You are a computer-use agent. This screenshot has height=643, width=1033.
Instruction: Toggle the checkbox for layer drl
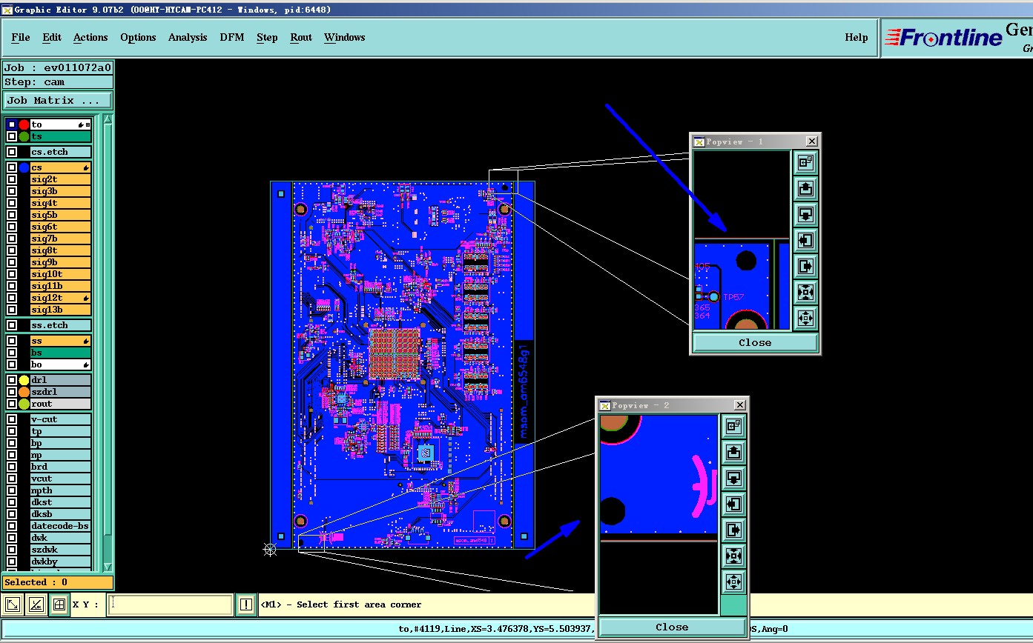[12, 380]
